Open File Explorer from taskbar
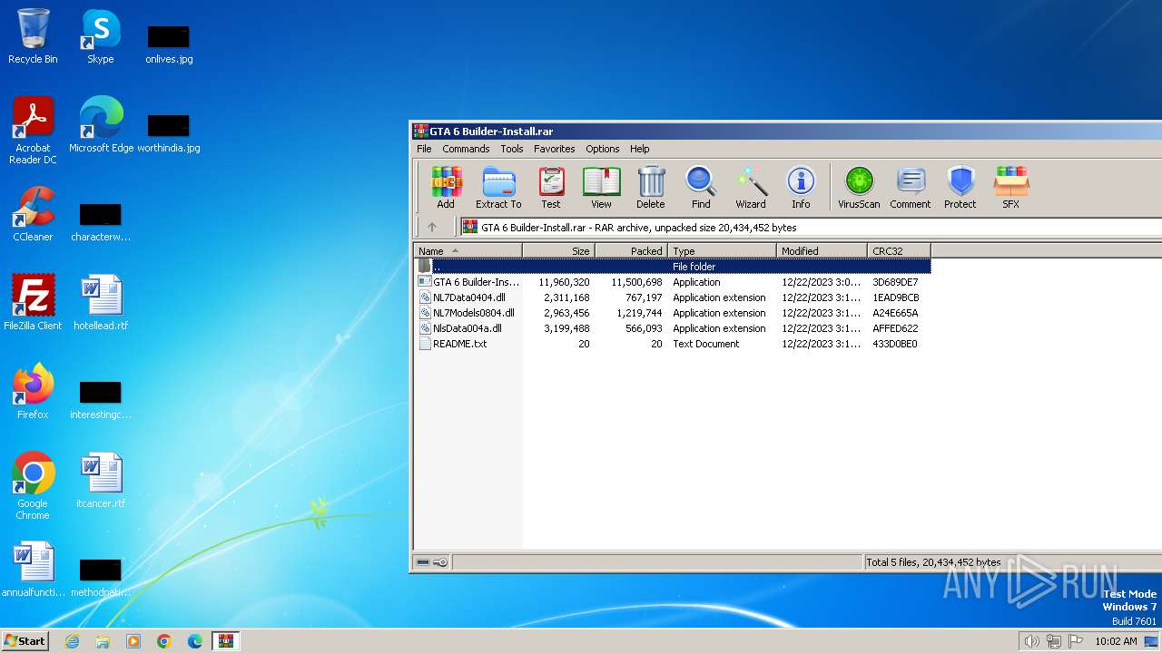Screen dimensions: 1162x653 (x=103, y=641)
